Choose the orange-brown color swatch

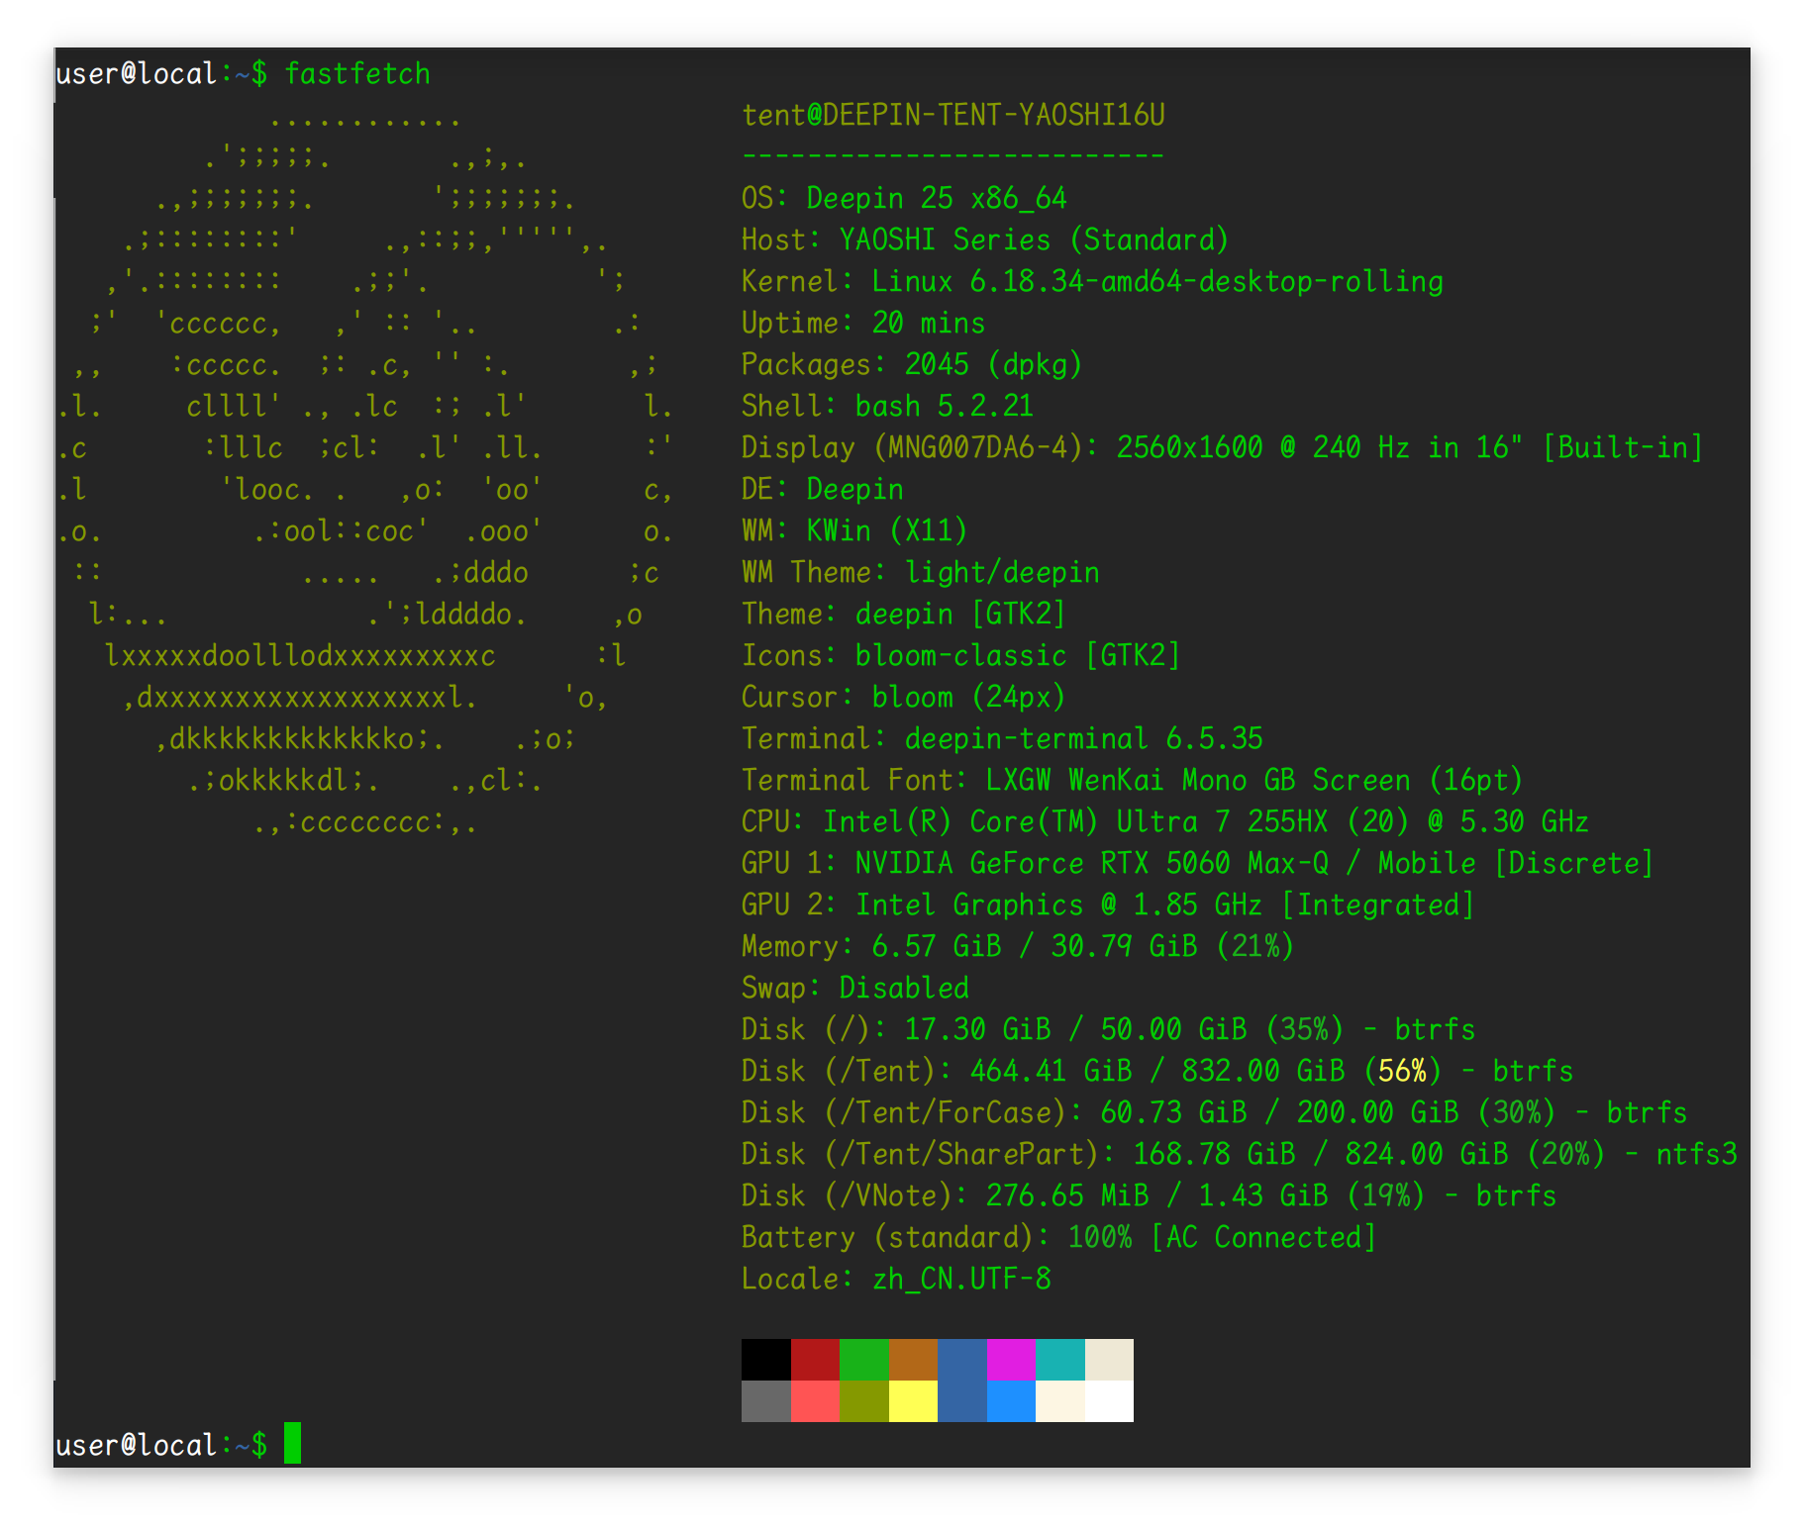(913, 1360)
